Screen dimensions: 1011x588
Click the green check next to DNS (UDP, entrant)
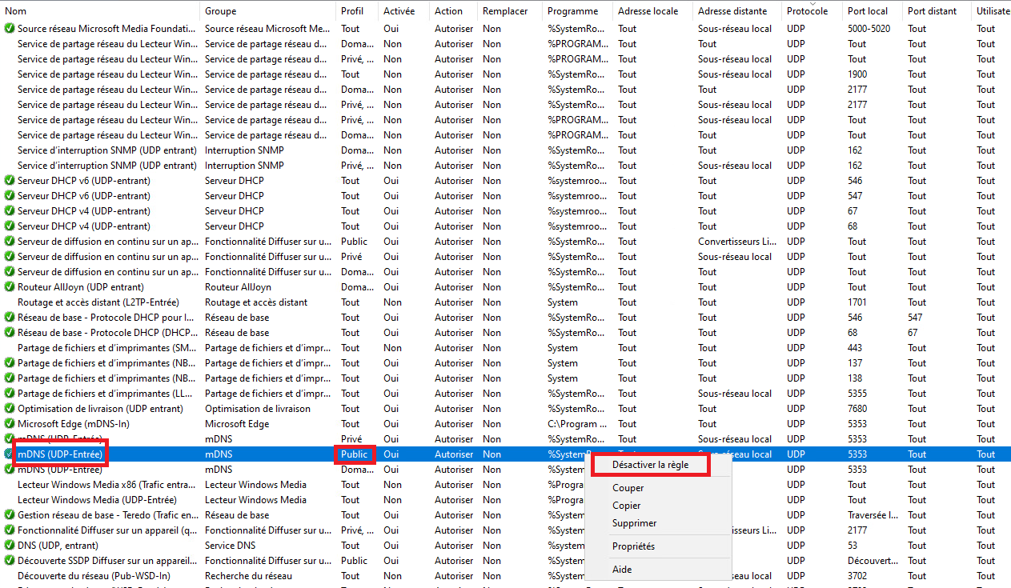click(10, 546)
